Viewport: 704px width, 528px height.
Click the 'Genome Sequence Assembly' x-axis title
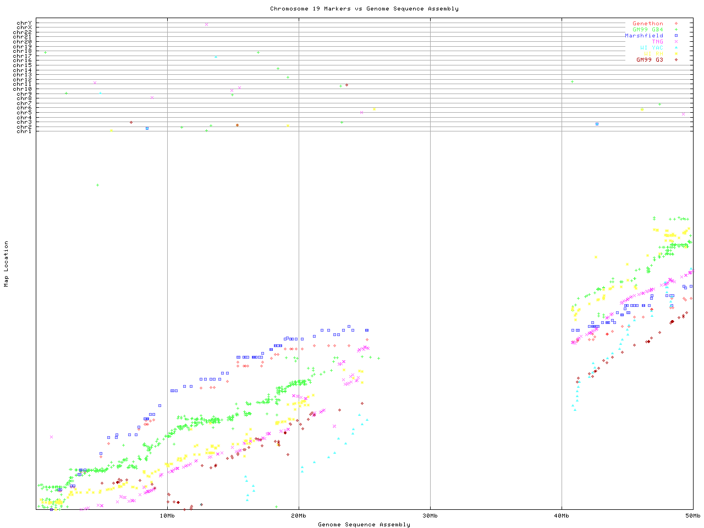click(364, 525)
